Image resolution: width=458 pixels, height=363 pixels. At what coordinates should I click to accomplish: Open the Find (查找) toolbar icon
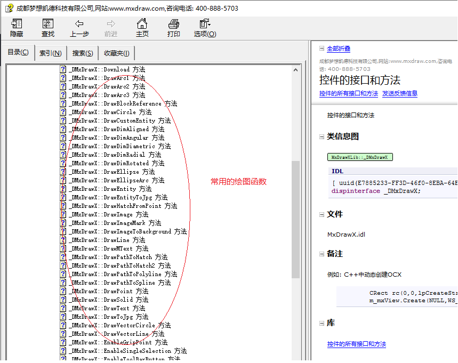[x=48, y=24]
